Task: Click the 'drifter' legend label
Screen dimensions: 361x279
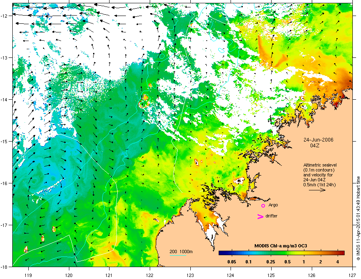Action: 272,216
